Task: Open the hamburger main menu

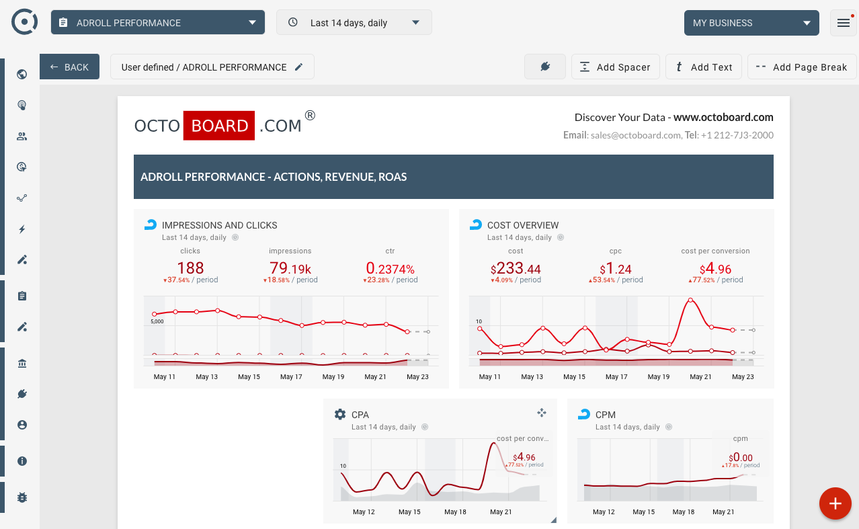Action: tap(844, 23)
